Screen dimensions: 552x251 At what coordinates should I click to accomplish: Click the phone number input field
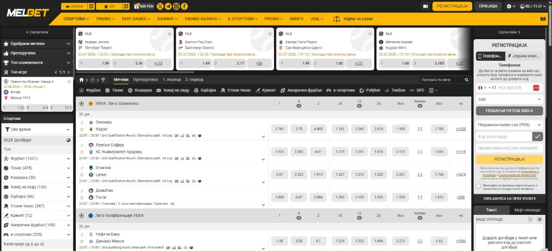514,88
